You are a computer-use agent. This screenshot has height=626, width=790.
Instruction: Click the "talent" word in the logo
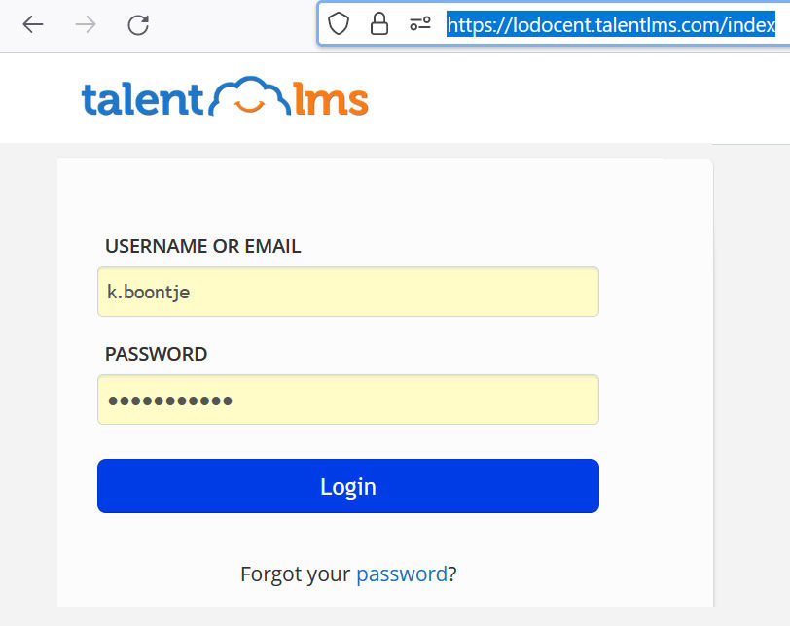click(x=142, y=99)
